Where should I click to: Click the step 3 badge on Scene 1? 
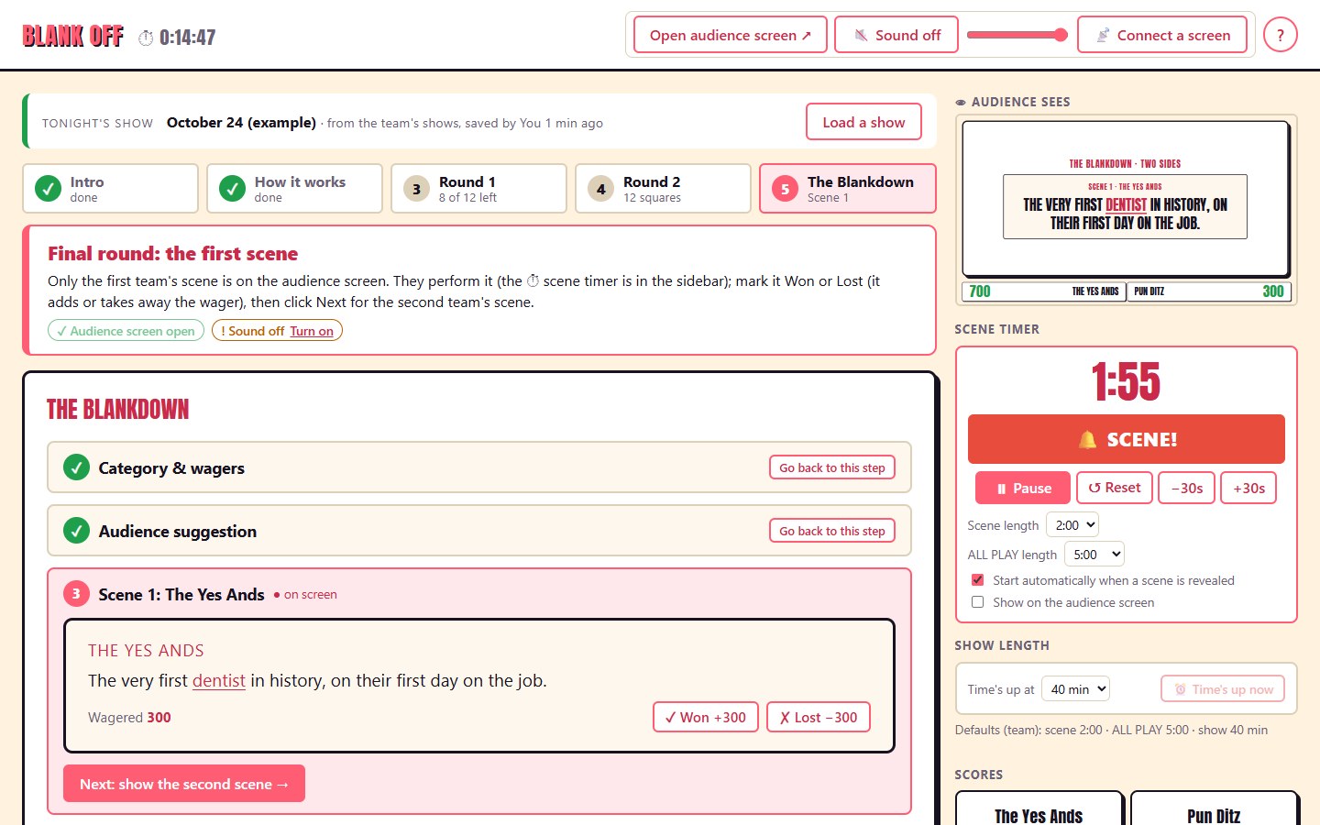tap(76, 594)
